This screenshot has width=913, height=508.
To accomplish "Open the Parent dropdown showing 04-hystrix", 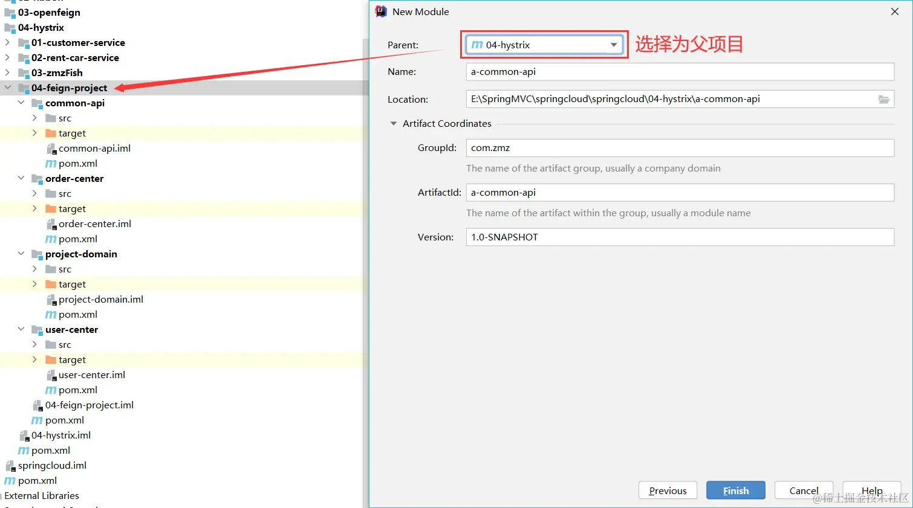I will [x=544, y=45].
